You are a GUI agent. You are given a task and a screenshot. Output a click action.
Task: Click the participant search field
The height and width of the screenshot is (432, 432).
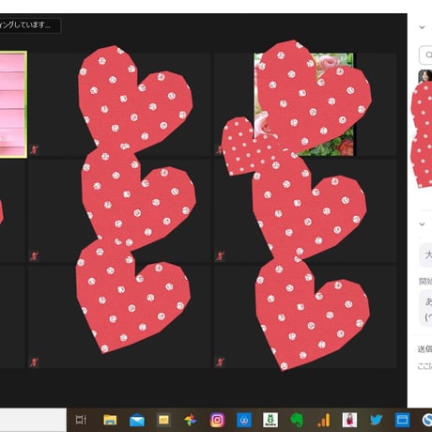(425, 54)
